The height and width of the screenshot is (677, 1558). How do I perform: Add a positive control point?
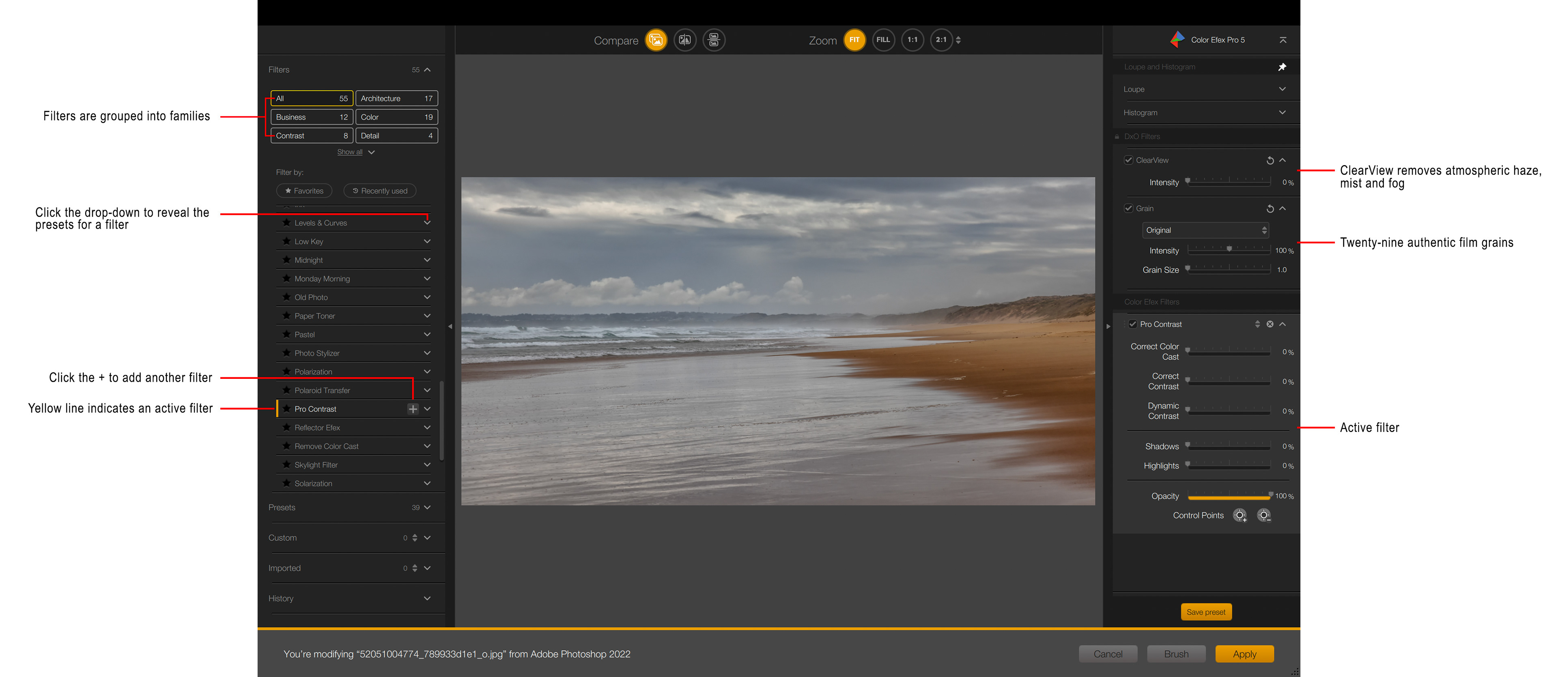tap(1239, 516)
